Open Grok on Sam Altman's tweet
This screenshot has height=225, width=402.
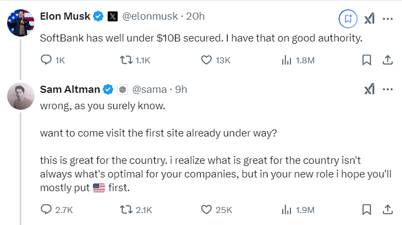369,89
